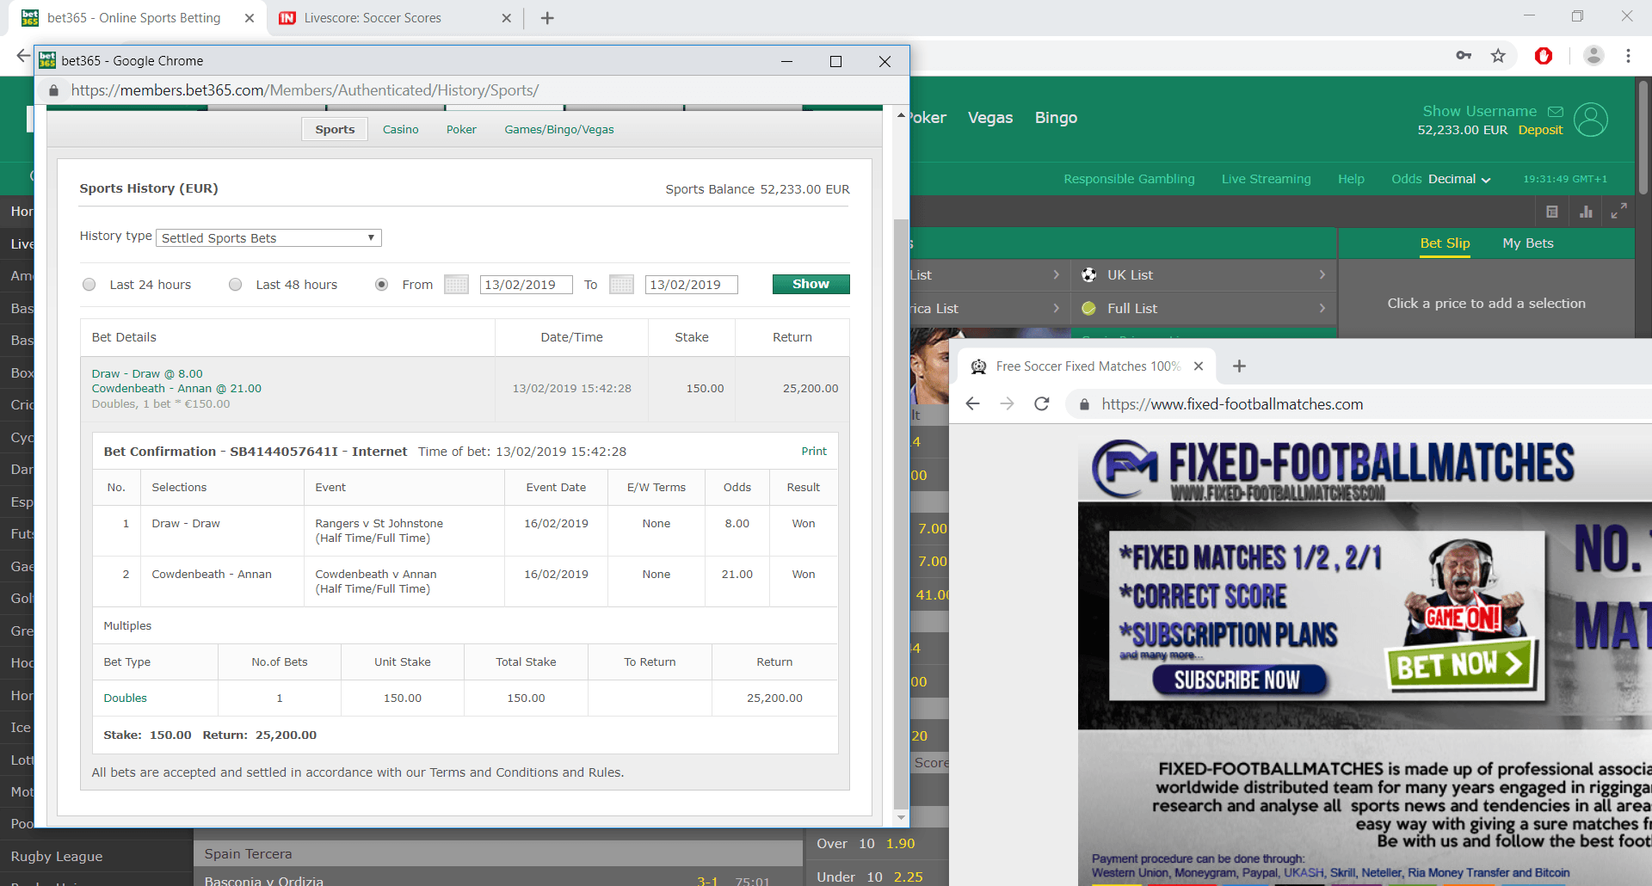Viewport: 1652px width, 886px height.
Task: Open the Responsible Gambling link
Action: pyautogui.click(x=1129, y=179)
